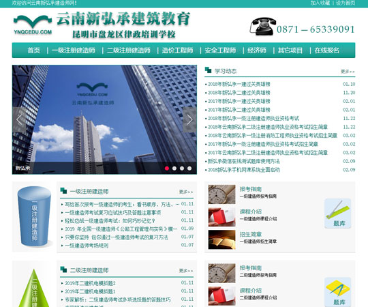
Task: Open 一级注册消防工程师执业资格考试招生简章 article
Action: click(x=273, y=135)
